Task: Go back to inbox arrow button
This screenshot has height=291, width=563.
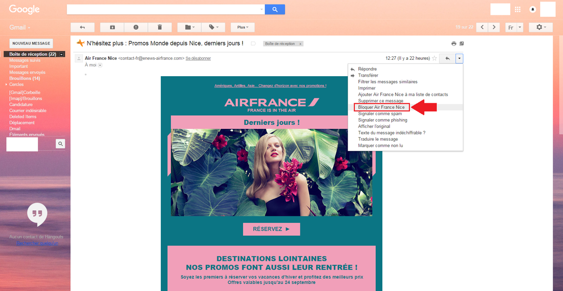Action: [x=82, y=27]
